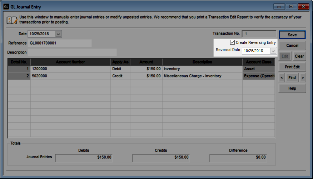Click the journal book icon beside instructions
This screenshot has height=179, width=313.
[12, 20]
